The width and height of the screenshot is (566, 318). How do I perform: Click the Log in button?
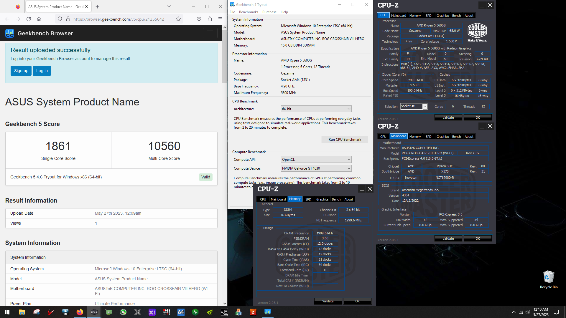pos(42,71)
